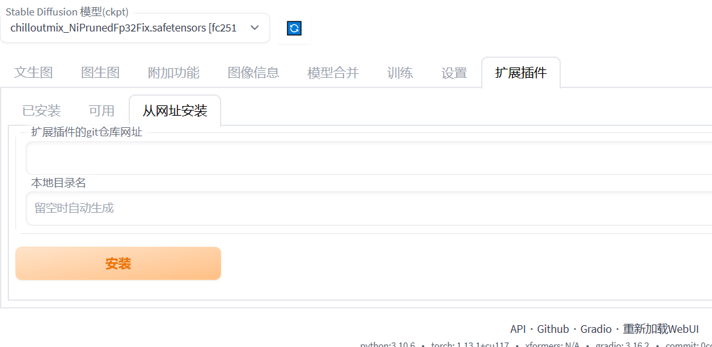Click 重新加载WebUI to reload interface
Viewport: 712px width, 347px height.
click(661, 329)
